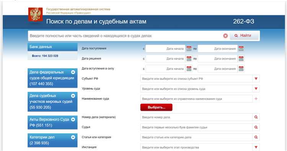
Task: Click the Всего: 194 323 028 text
Action: [x=45, y=56]
